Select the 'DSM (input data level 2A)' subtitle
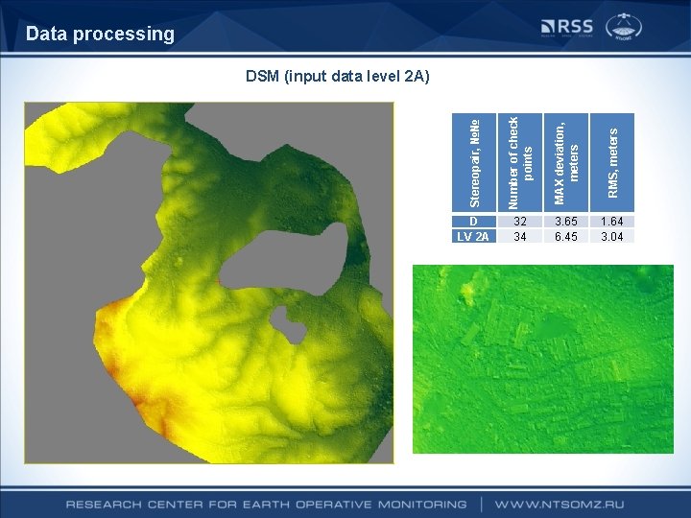691x518 pixels. point(338,76)
